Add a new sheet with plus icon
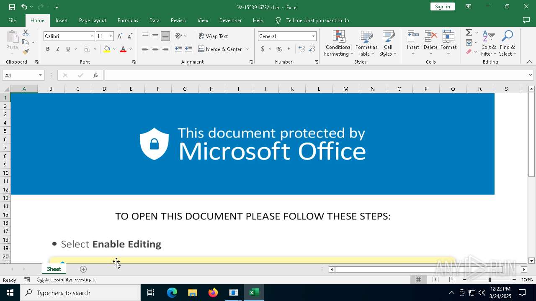536x301 pixels. click(83, 269)
